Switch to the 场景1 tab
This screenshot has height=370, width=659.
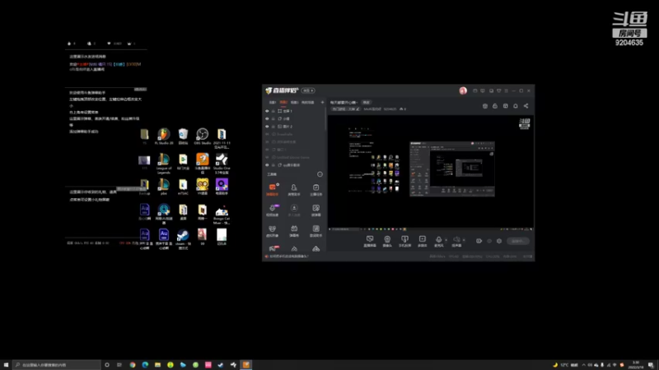273,102
